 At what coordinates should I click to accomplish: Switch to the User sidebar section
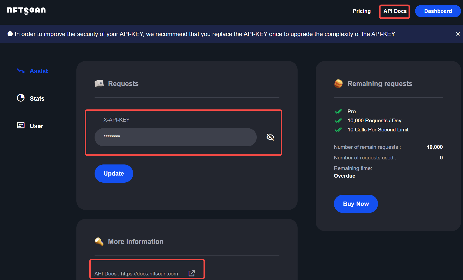pos(37,126)
